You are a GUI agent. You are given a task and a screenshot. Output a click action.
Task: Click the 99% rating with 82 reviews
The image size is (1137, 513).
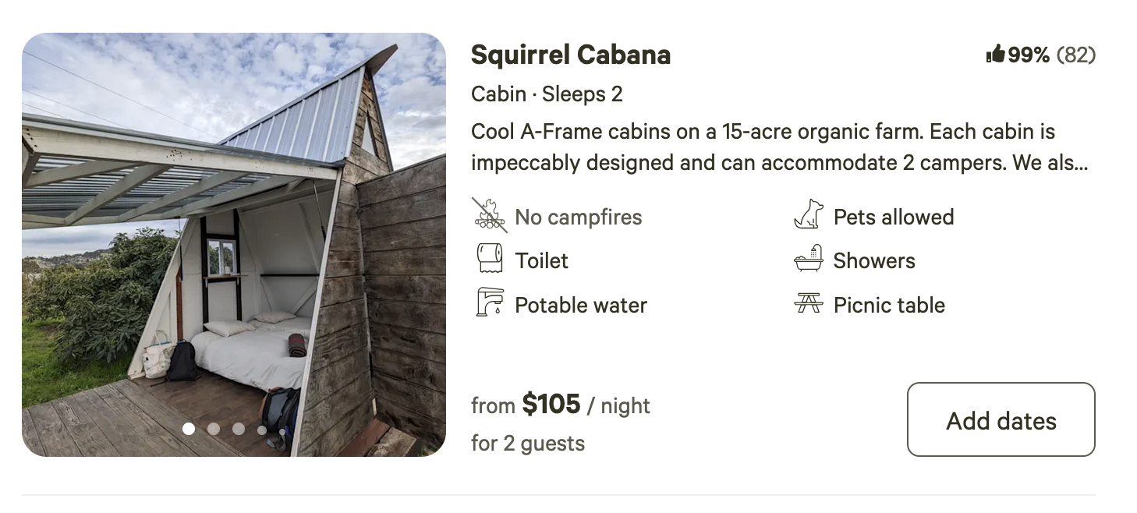point(1050,55)
